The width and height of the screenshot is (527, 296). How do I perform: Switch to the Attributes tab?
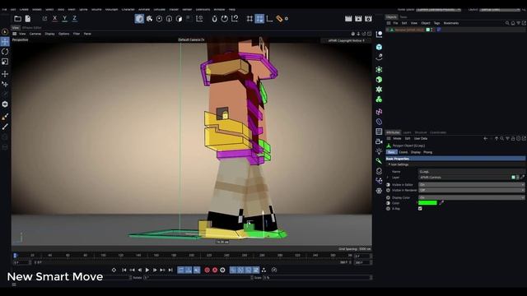(393, 132)
